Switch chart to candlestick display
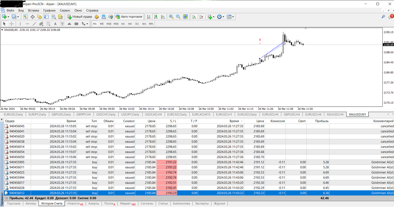This screenshot has width=394, height=207. (156, 17)
